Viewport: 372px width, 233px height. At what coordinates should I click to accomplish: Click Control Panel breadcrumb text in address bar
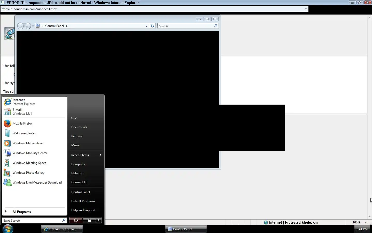[55, 26]
